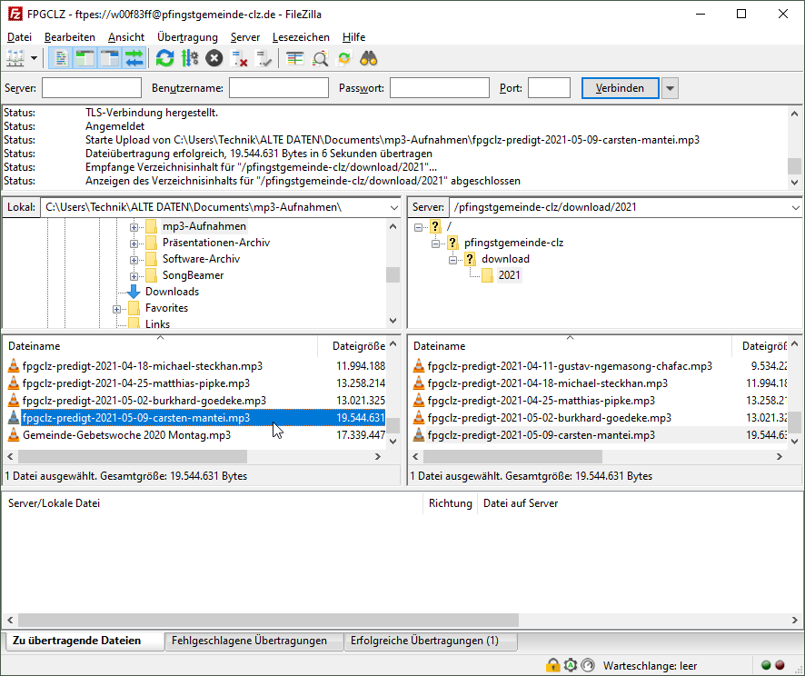
Task: Open the Quickconnect history dropdown arrow
Action: 670,88
